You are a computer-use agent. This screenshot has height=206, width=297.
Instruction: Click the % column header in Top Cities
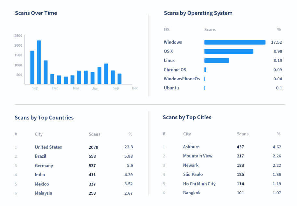pyautogui.click(x=278, y=134)
